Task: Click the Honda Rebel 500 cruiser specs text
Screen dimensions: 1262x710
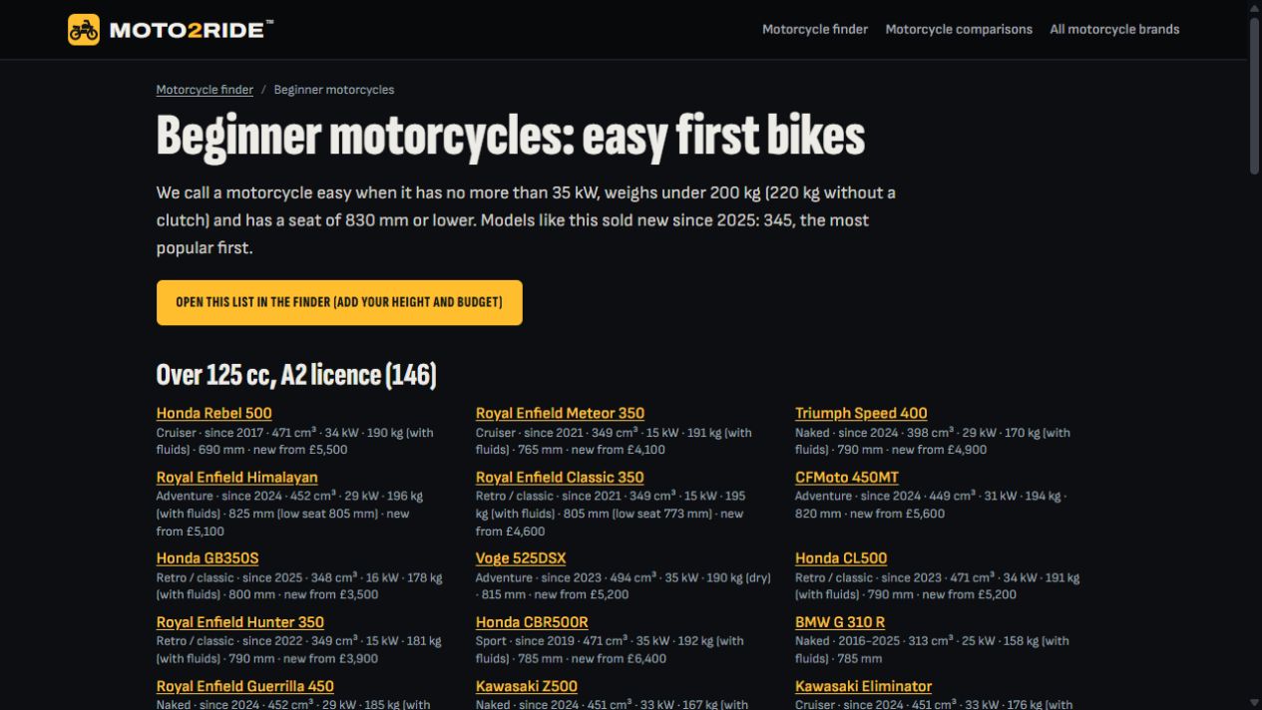Action: coord(295,442)
